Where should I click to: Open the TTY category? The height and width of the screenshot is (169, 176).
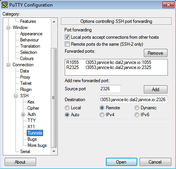[31, 121]
